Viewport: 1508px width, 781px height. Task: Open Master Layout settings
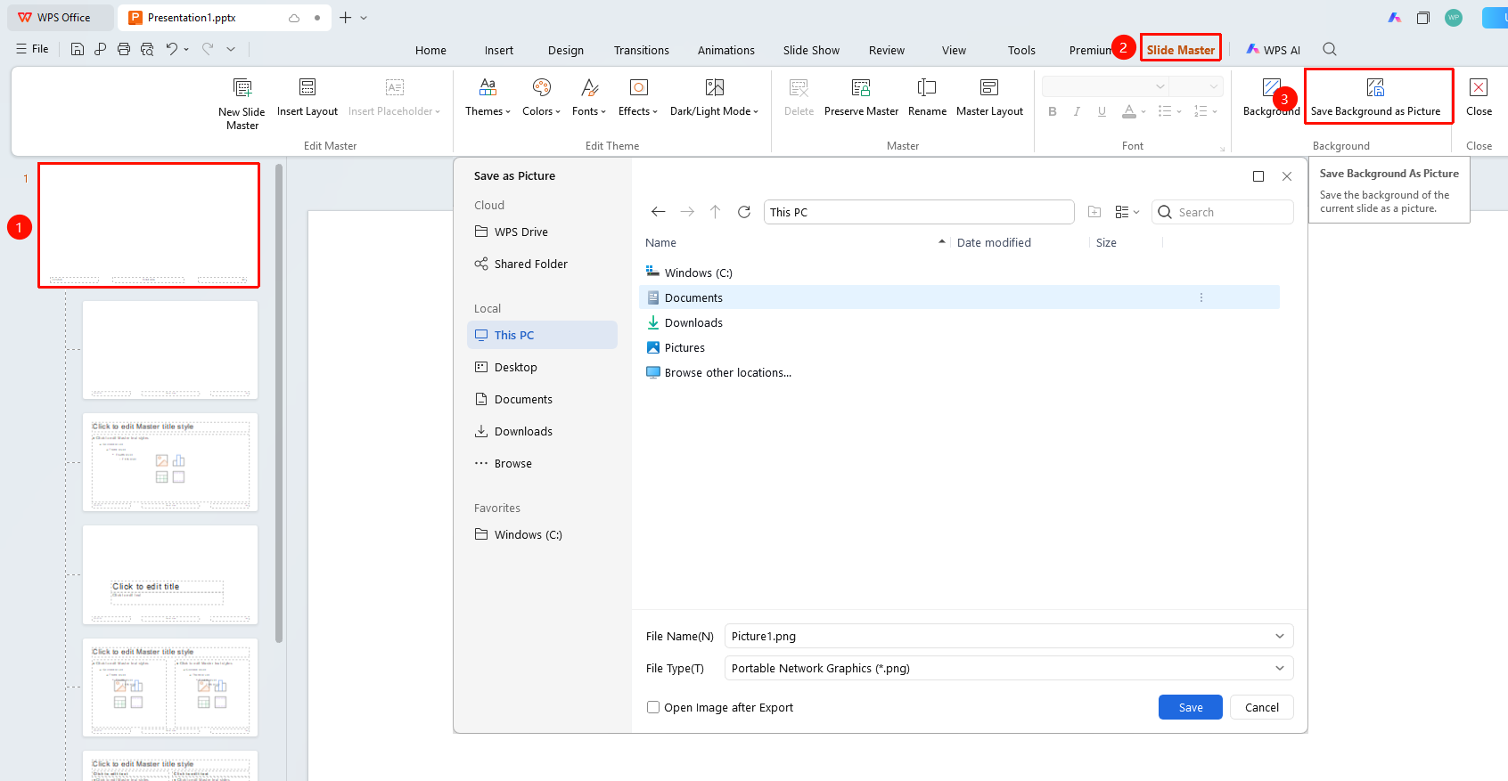point(989,97)
